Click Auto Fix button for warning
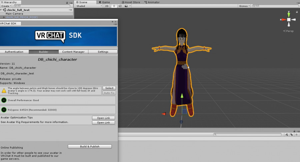 (x=109, y=93)
